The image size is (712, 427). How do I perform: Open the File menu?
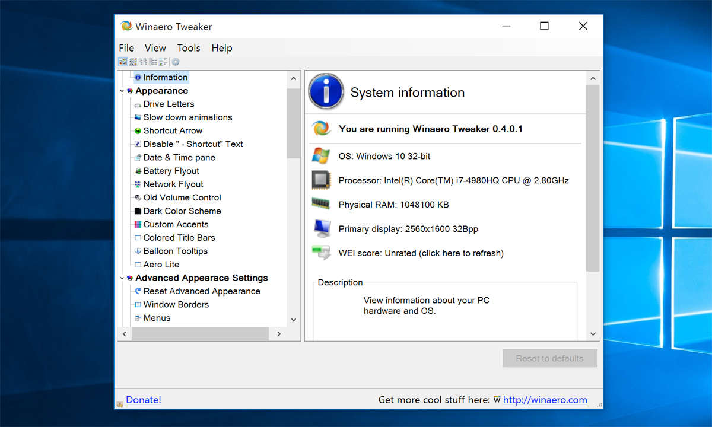[x=126, y=48]
